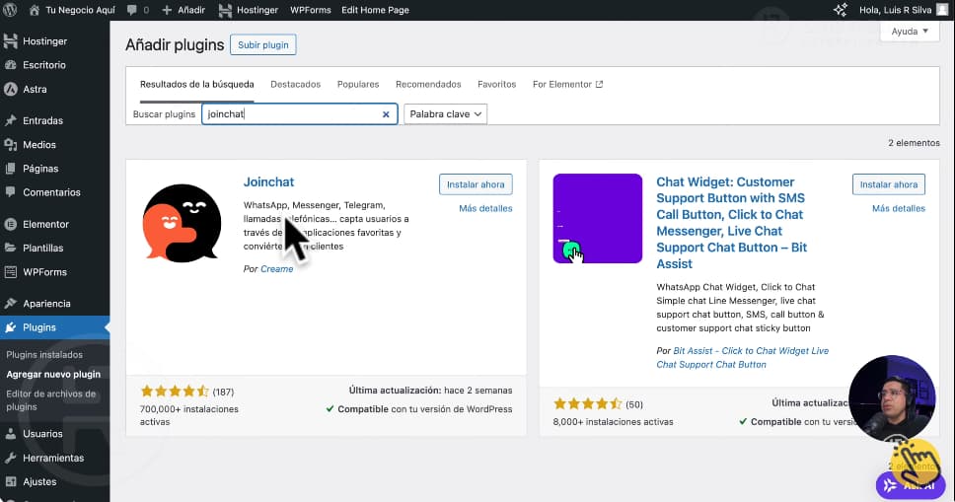Viewport: 955px width, 502px height.
Task: Select the Recomendados tab
Action: tap(428, 85)
